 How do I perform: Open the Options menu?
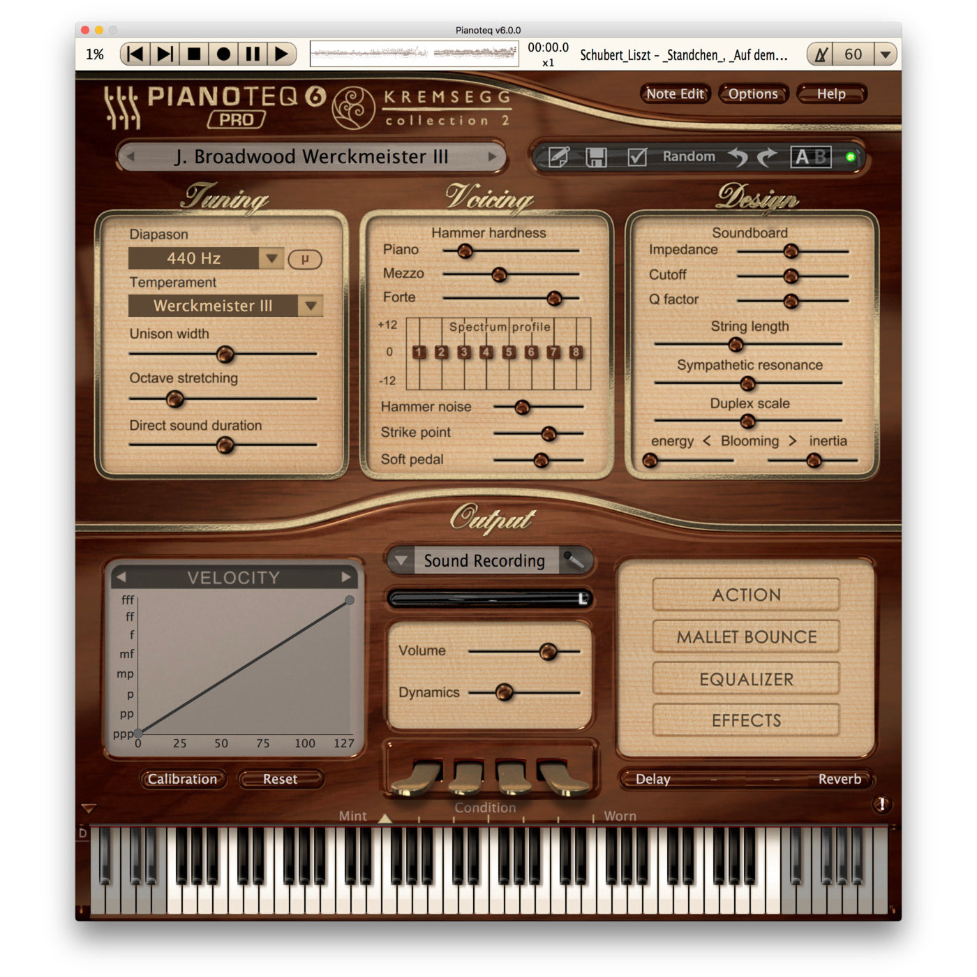tap(753, 94)
